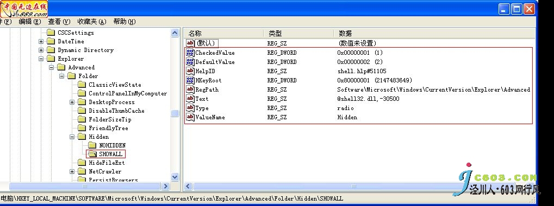Select the RegPath entry name
The image size is (554, 206).
[207, 89]
